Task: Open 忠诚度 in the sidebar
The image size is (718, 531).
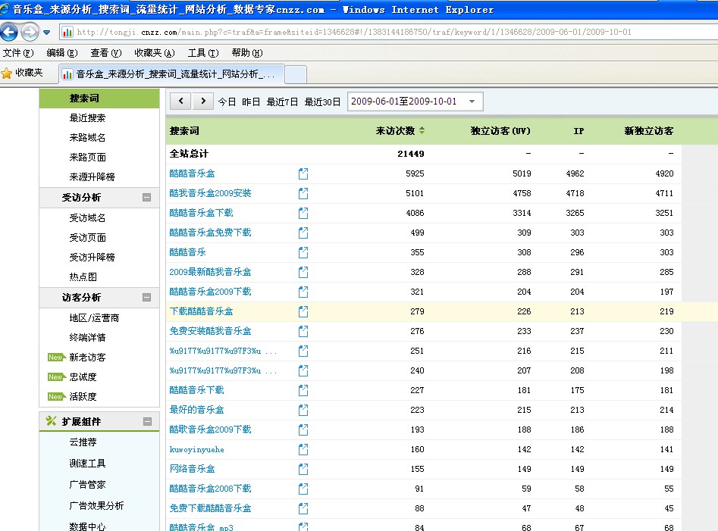Action: coord(83,377)
